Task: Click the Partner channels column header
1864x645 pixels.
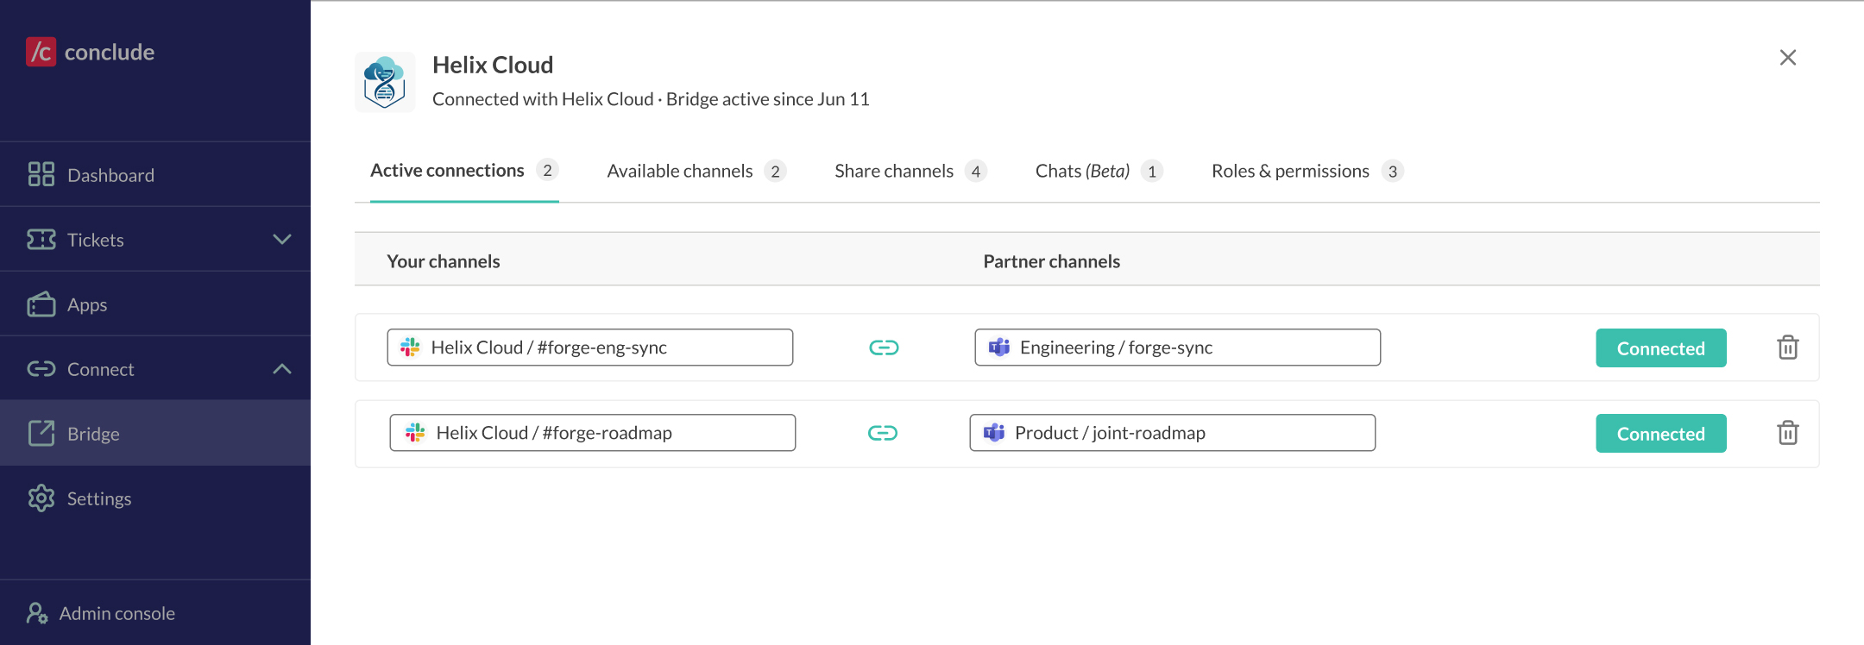Action: [1052, 261]
